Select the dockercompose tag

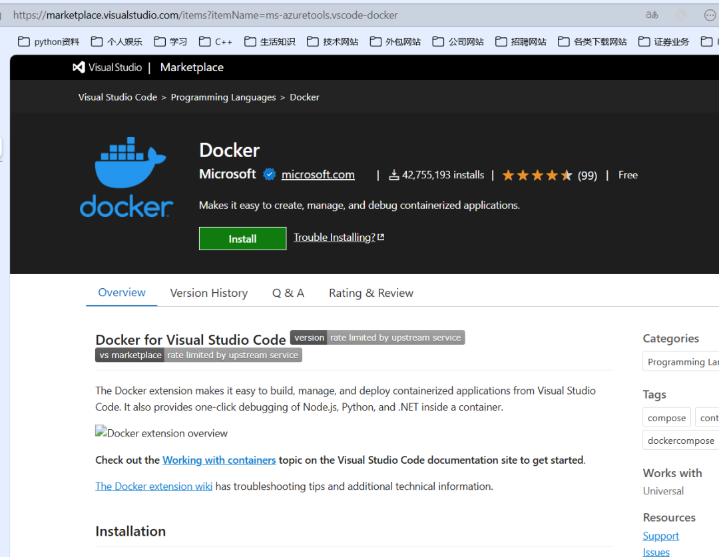click(680, 441)
